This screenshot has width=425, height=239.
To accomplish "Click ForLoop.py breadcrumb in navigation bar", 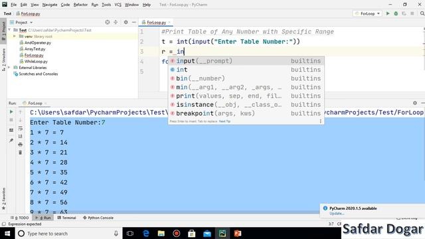I will [x=28, y=13].
